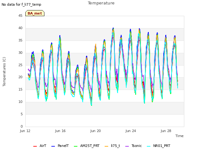
Task: Click the 35 y-axis tick label
Action: [x=20, y=41]
